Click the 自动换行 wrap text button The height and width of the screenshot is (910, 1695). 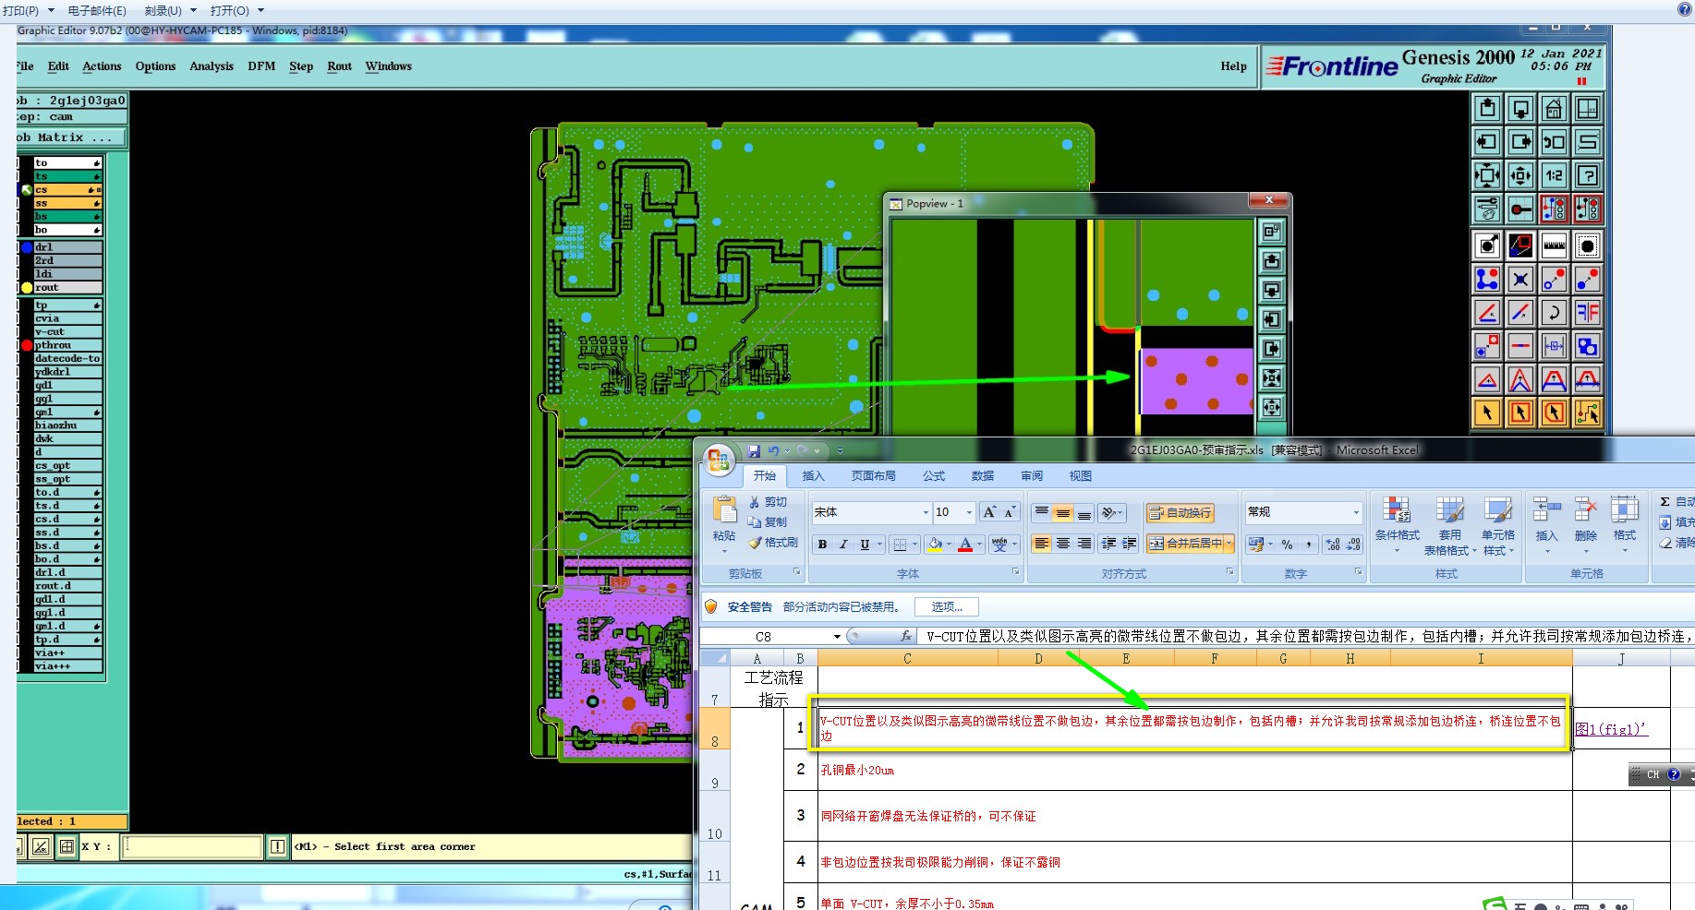tap(1180, 513)
